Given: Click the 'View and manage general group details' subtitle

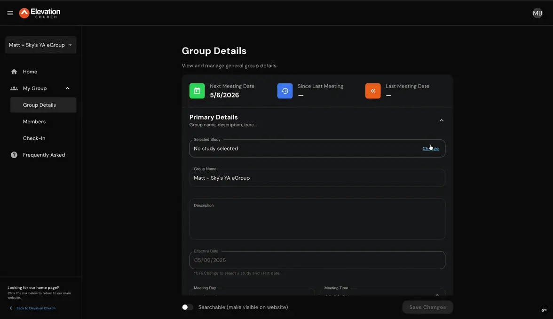Looking at the screenshot, I should pos(229,66).
